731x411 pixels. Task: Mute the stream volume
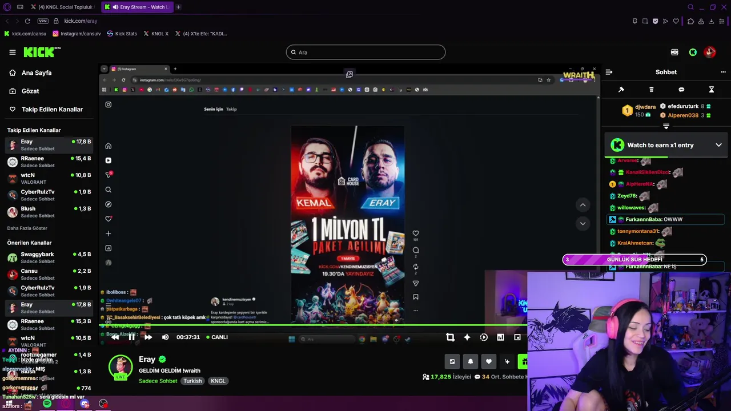[165, 337]
